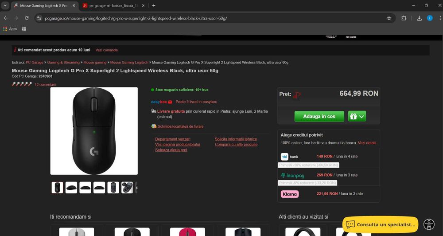443x236 pixels.
Task: Bookmark this page with the star icon
Action: click(x=389, y=18)
